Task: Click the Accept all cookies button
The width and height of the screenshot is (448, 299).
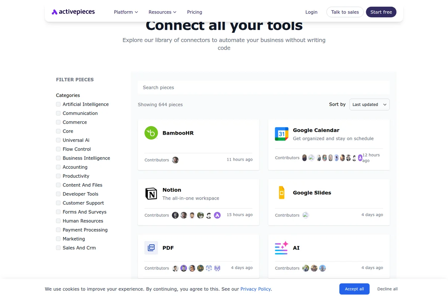Action: [x=354, y=289]
